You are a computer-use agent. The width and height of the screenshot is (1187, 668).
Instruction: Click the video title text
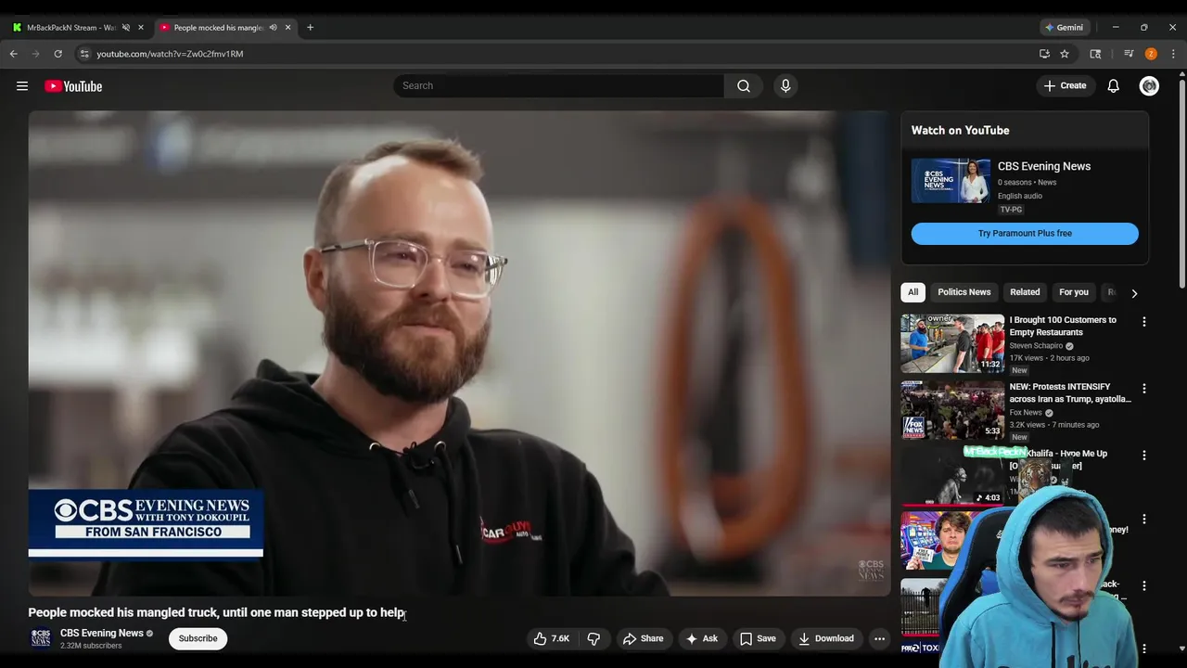216,612
